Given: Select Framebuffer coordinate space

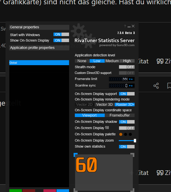Looking at the screenshot, I should (120, 115).
